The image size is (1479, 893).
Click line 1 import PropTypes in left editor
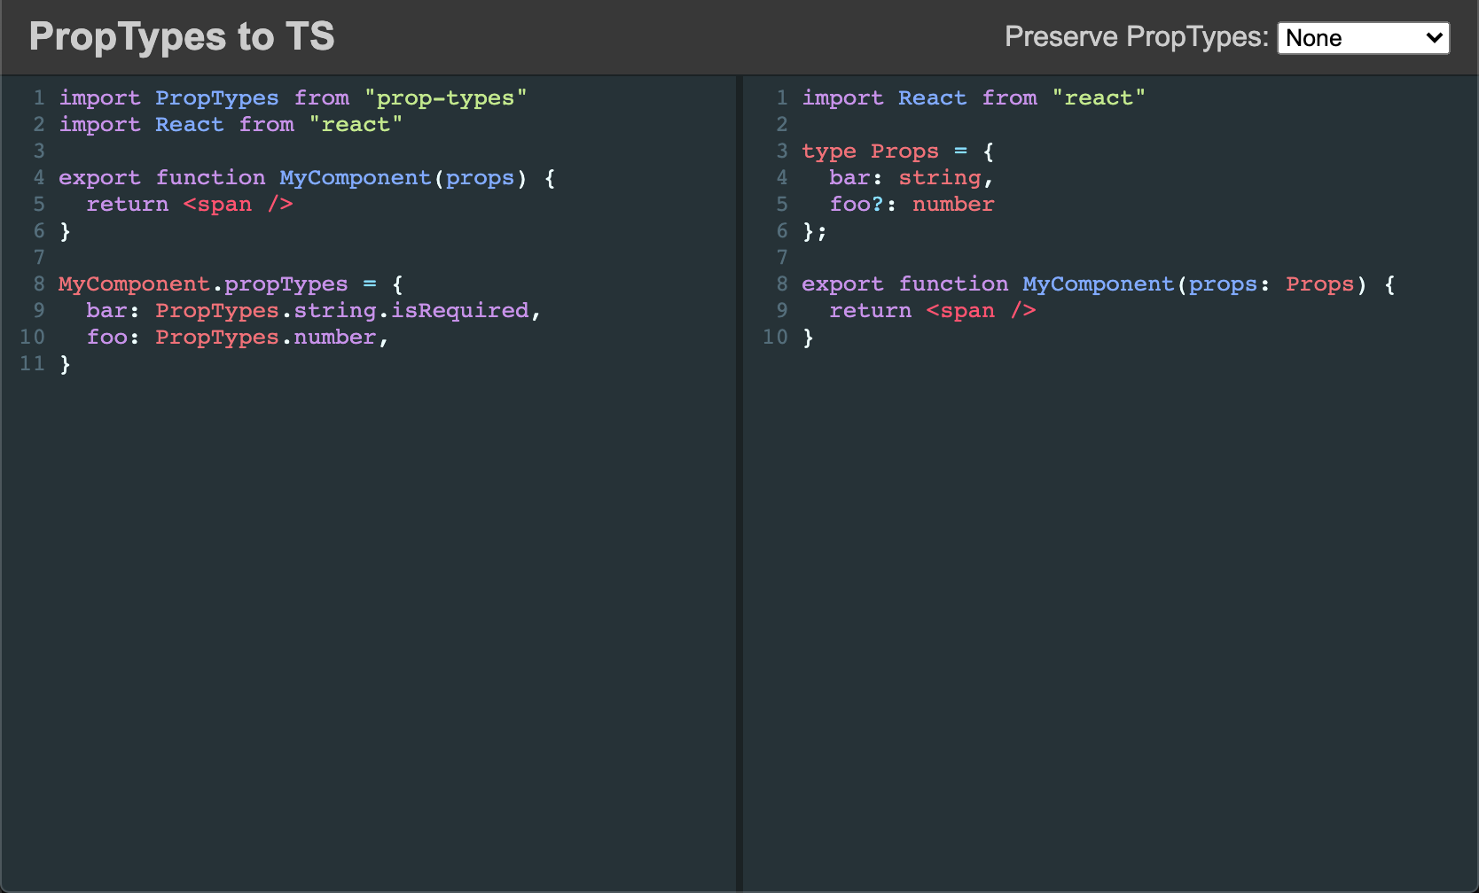click(x=293, y=97)
